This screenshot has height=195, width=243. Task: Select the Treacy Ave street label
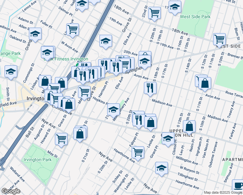pos(231,110)
